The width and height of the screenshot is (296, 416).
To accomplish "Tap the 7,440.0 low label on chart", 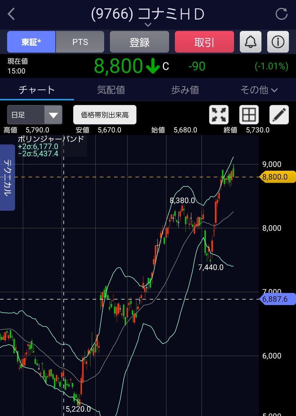I will click(x=211, y=267).
